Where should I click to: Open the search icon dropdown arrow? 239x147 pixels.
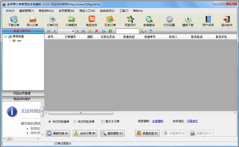145,31
